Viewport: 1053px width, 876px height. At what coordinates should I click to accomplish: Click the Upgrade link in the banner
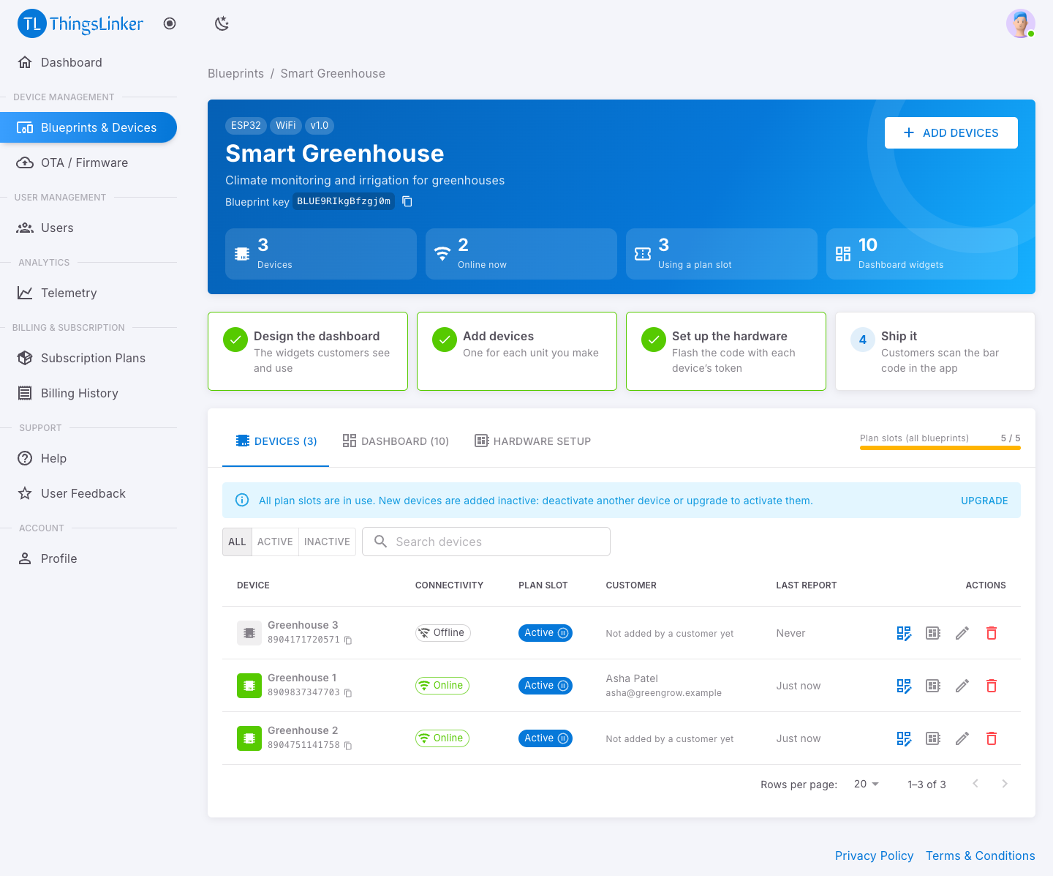pyautogui.click(x=984, y=501)
